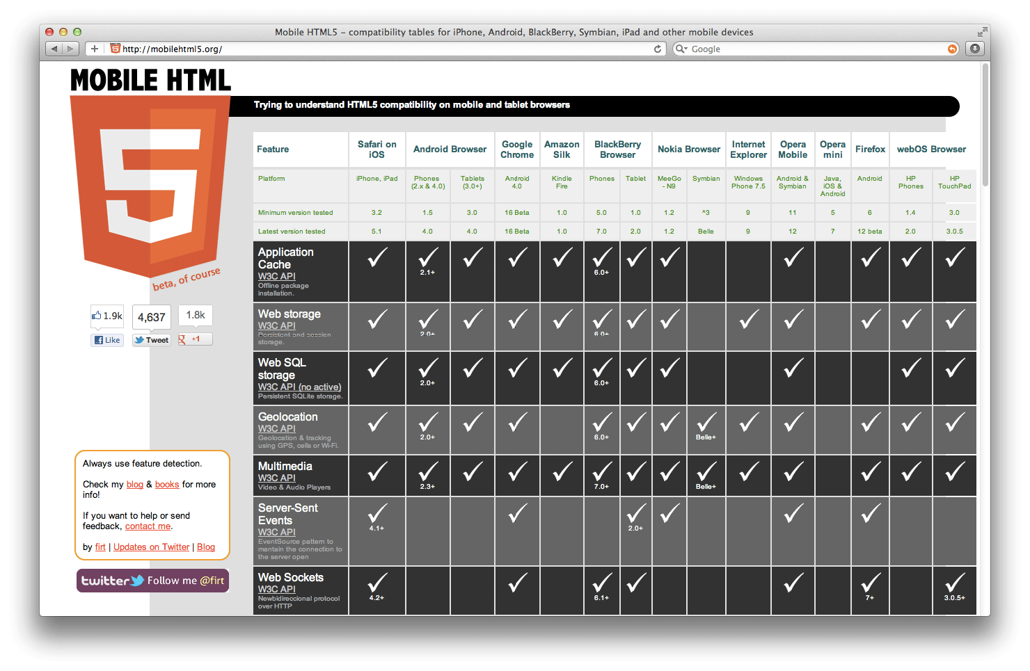Open the Updates on Twitter link
Viewport: 1030px width, 671px height.
(151, 547)
